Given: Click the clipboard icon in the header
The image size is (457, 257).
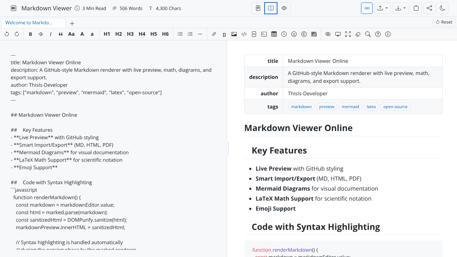Looking at the screenshot, I should (x=416, y=8).
